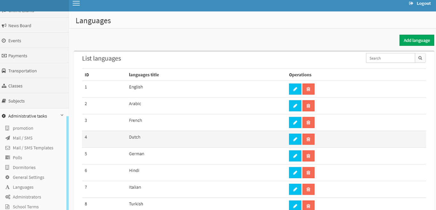Click the megaphone icon beside News Board

click(x=4, y=26)
